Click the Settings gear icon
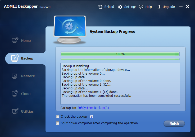The image size is (195, 137). click(x=120, y=7)
